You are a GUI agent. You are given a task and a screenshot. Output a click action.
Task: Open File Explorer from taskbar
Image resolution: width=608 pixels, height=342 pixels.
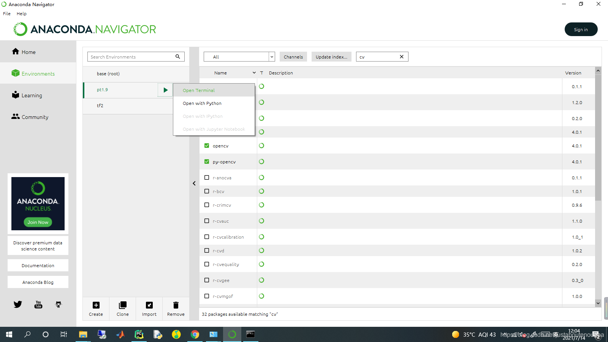(x=83, y=334)
